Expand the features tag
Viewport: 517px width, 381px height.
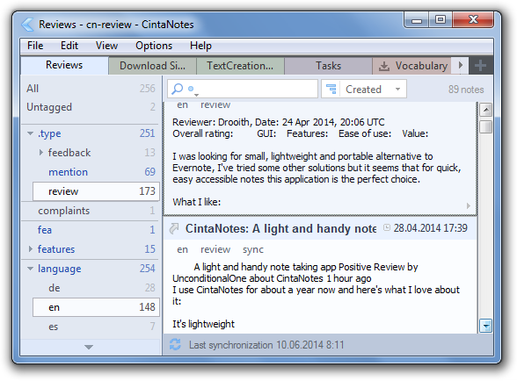(30, 248)
